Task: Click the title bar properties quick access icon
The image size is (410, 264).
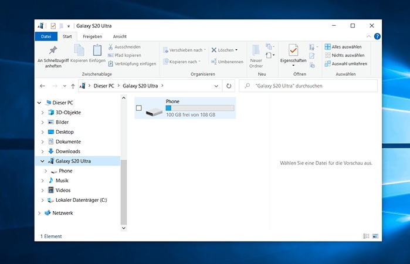Action: [x=53, y=26]
